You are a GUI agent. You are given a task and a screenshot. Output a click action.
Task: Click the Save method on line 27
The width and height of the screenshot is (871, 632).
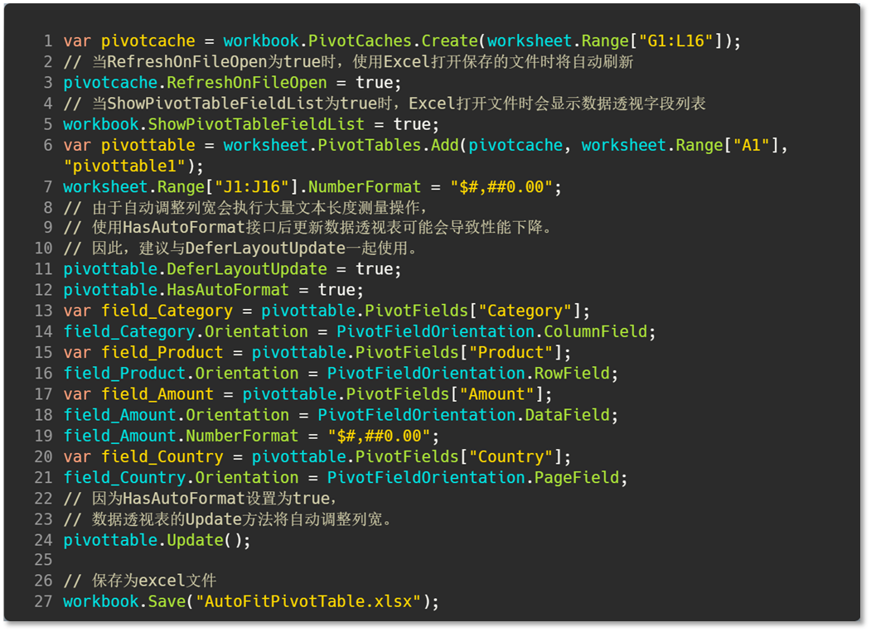pos(166,601)
